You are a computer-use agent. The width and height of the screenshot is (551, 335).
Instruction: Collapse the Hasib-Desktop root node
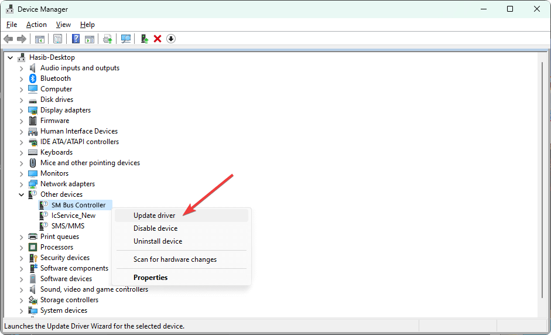click(10, 57)
